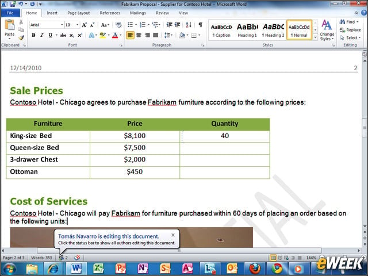Toggle Subscript formatting
The width and height of the screenshot is (368, 276).
pos(71,36)
